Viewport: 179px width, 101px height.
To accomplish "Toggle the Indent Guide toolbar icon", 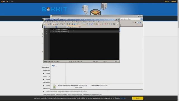I will [92, 24].
